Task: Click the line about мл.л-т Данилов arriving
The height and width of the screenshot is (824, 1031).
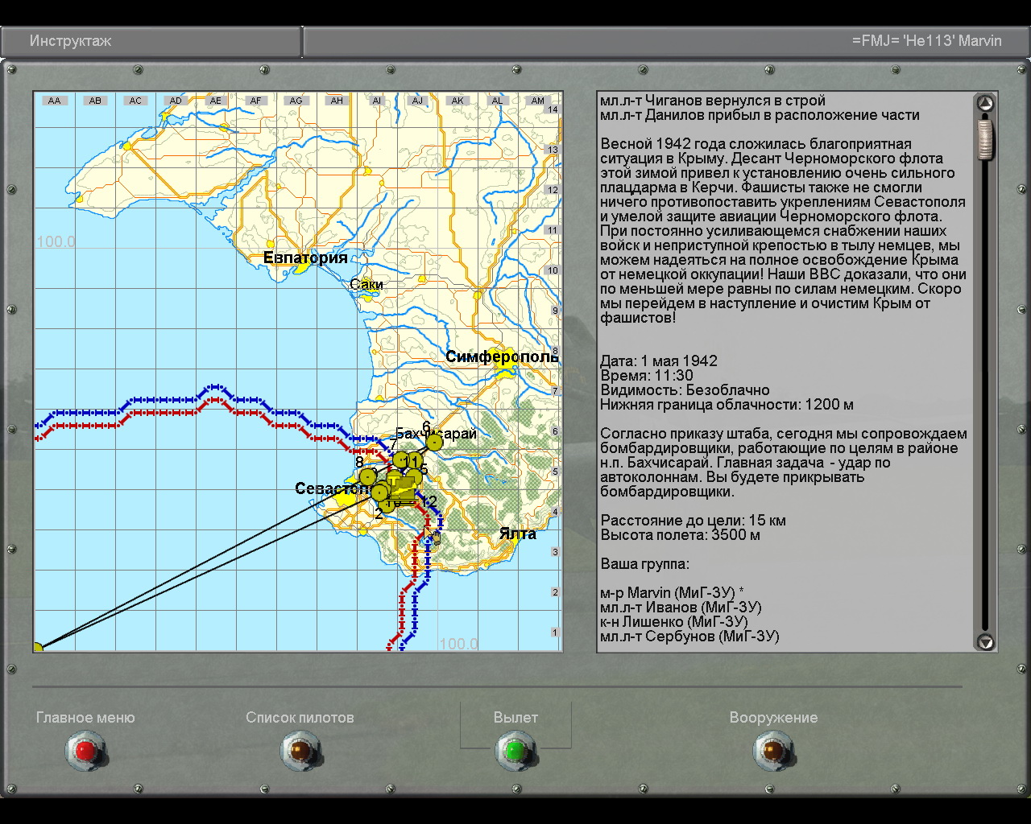Action: click(x=760, y=115)
